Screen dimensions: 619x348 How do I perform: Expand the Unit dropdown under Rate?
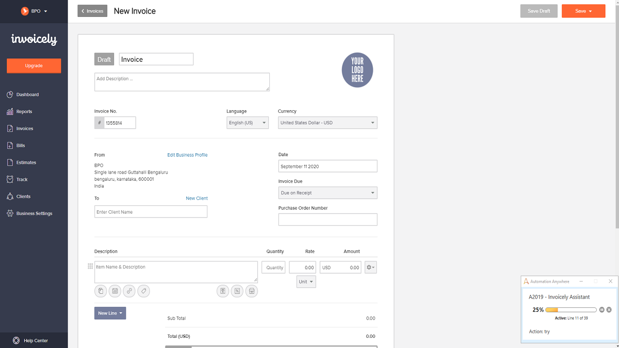(x=306, y=282)
